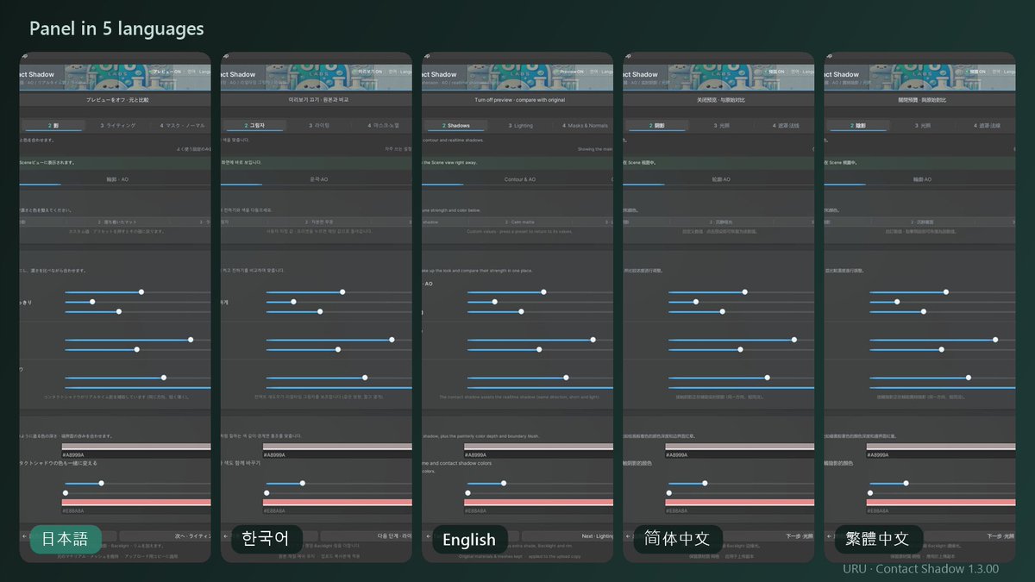1035x582 pixels.
Task: Click the 'Next · Lighting' button
Action: [x=568, y=535]
